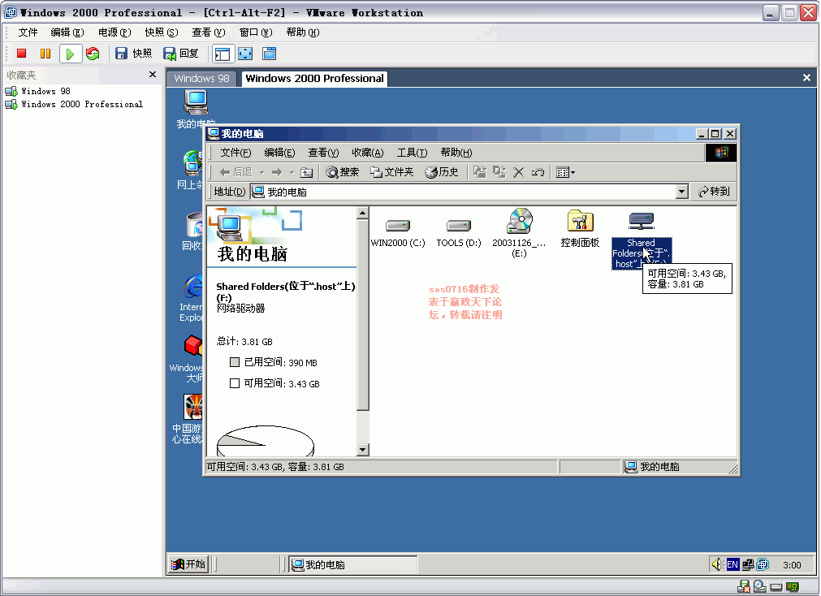The width and height of the screenshot is (821, 596).
Task: Click the Copy To folder icon
Action: 499,172
